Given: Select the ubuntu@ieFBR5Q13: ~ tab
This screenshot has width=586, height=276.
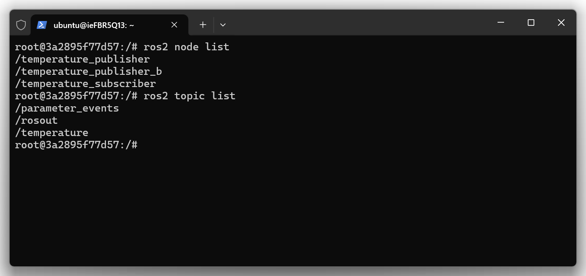Looking at the screenshot, I should [x=94, y=25].
